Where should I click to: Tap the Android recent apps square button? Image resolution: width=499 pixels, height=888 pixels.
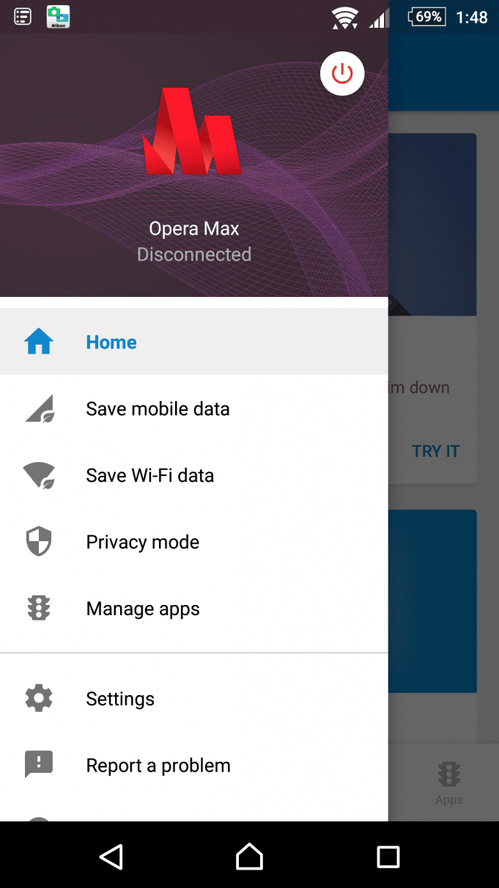[388, 856]
